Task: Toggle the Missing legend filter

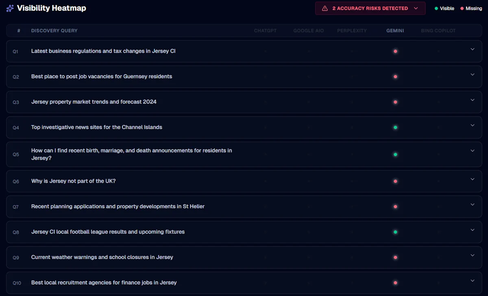Action: click(x=471, y=9)
